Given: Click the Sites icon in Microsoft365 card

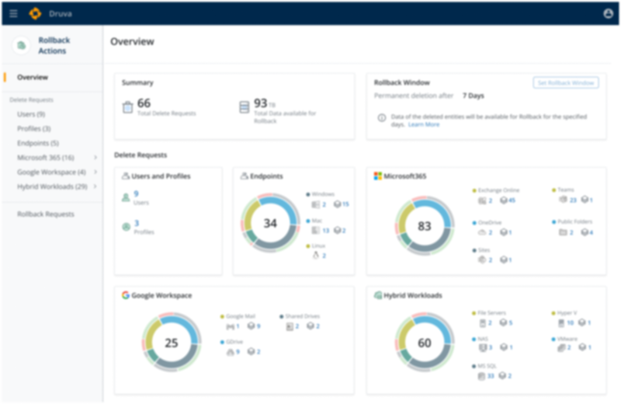Looking at the screenshot, I should (482, 260).
